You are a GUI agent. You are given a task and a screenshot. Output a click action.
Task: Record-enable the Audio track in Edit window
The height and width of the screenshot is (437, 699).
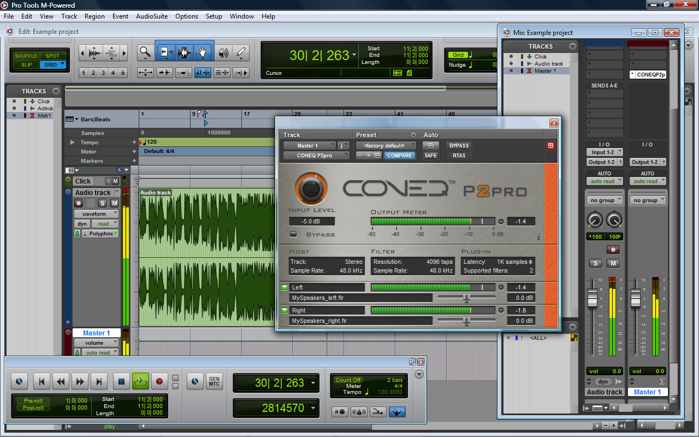click(79, 203)
